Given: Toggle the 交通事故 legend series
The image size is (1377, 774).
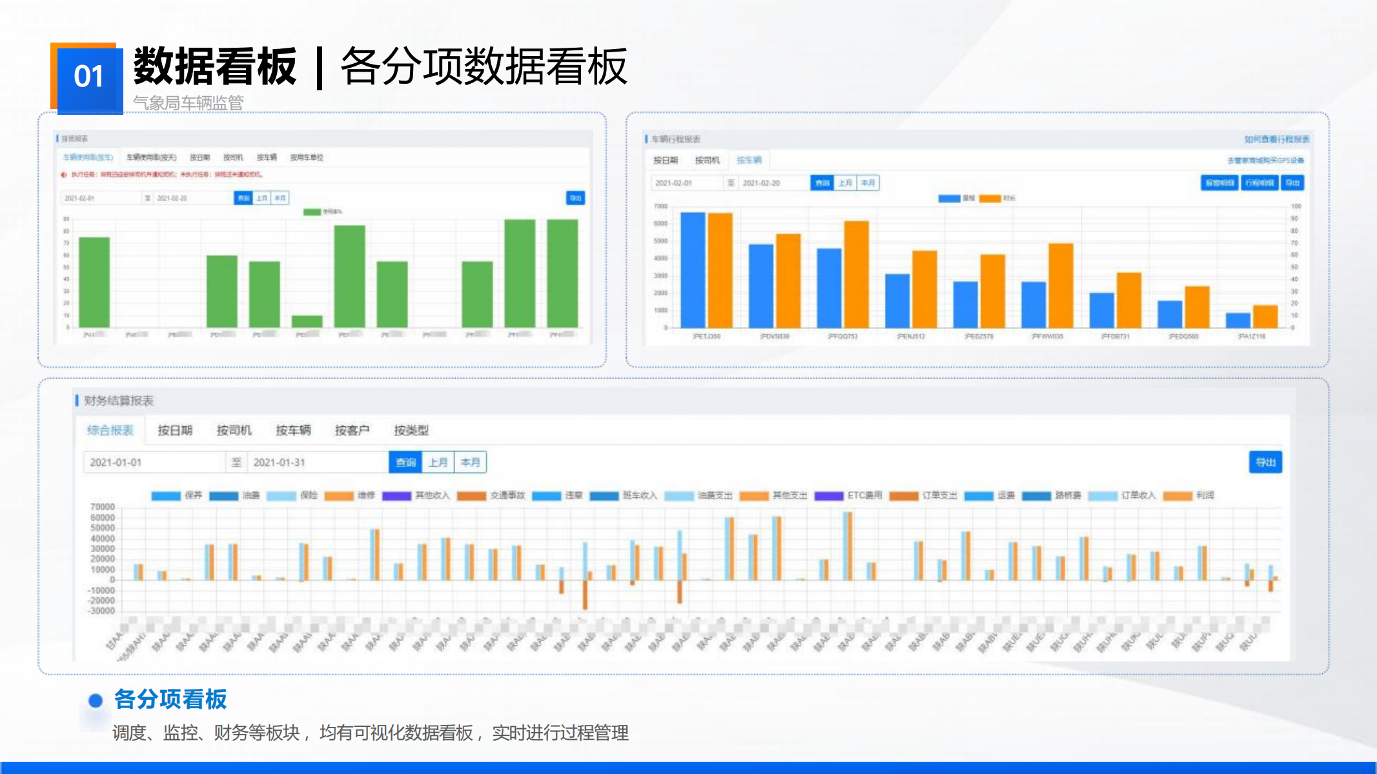Looking at the screenshot, I should (471, 495).
